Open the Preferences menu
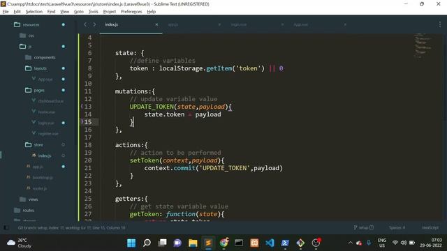The image size is (447, 251). (x=131, y=12)
